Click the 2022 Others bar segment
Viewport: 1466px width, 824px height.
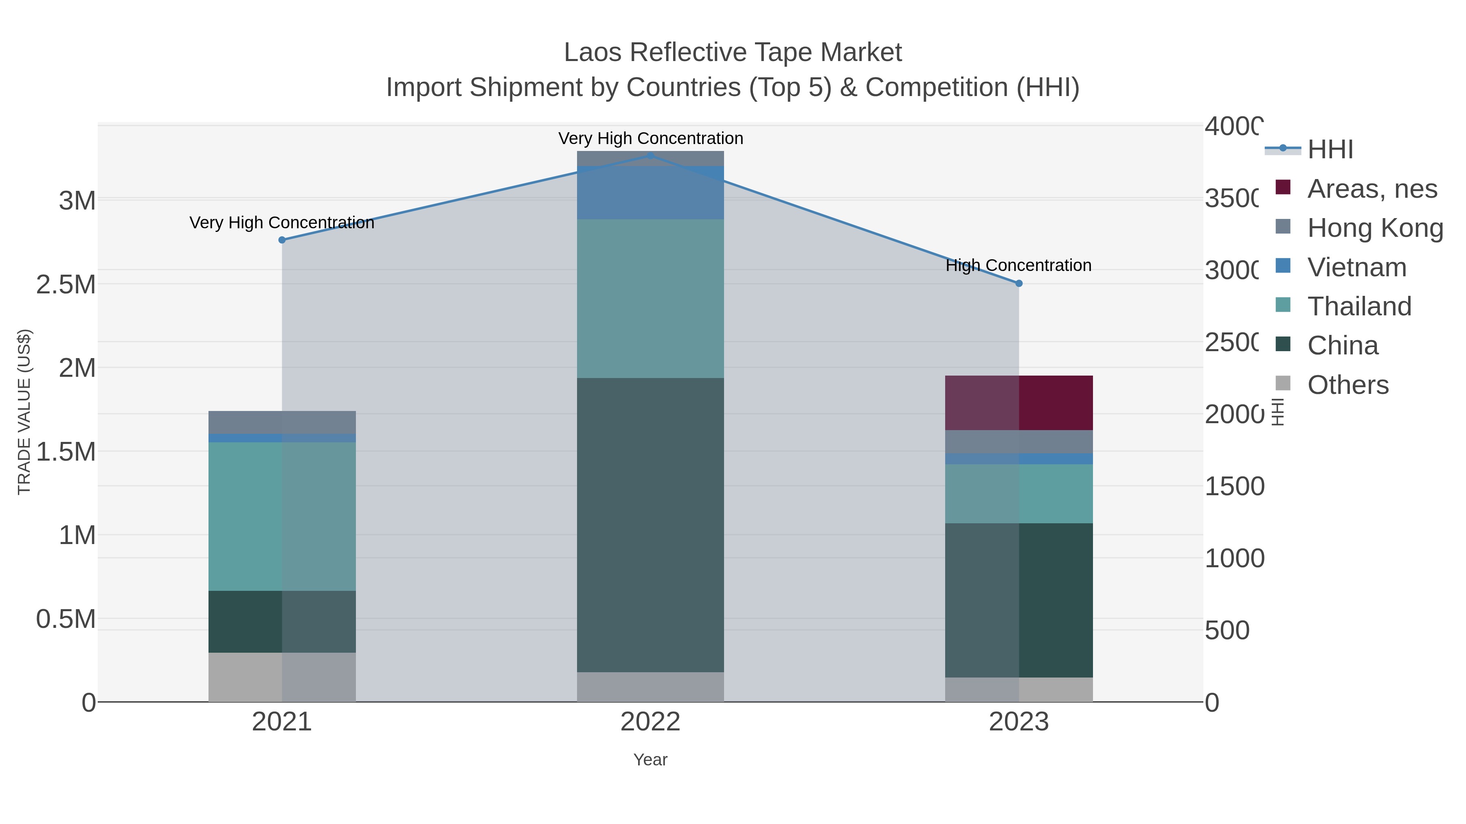650,687
